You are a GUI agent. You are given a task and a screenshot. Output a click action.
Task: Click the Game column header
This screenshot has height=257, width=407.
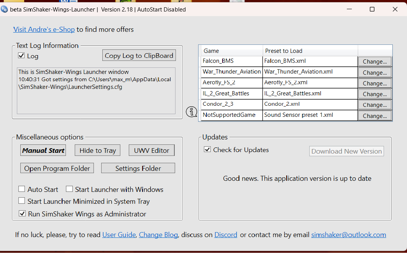232,51
